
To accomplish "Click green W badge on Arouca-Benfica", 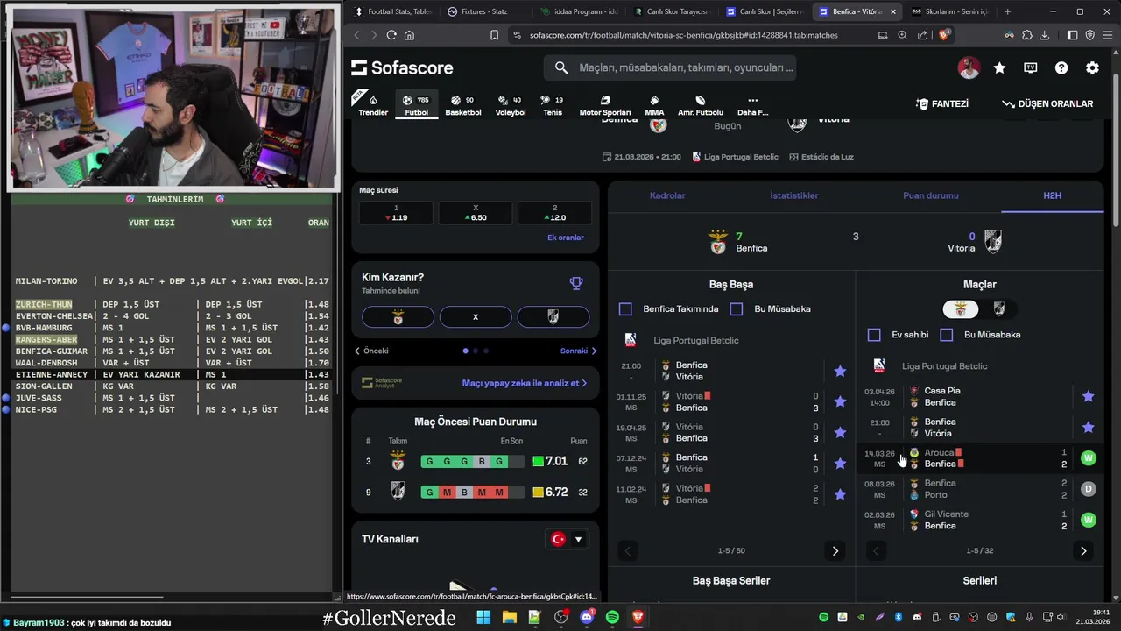I will click(x=1088, y=458).
